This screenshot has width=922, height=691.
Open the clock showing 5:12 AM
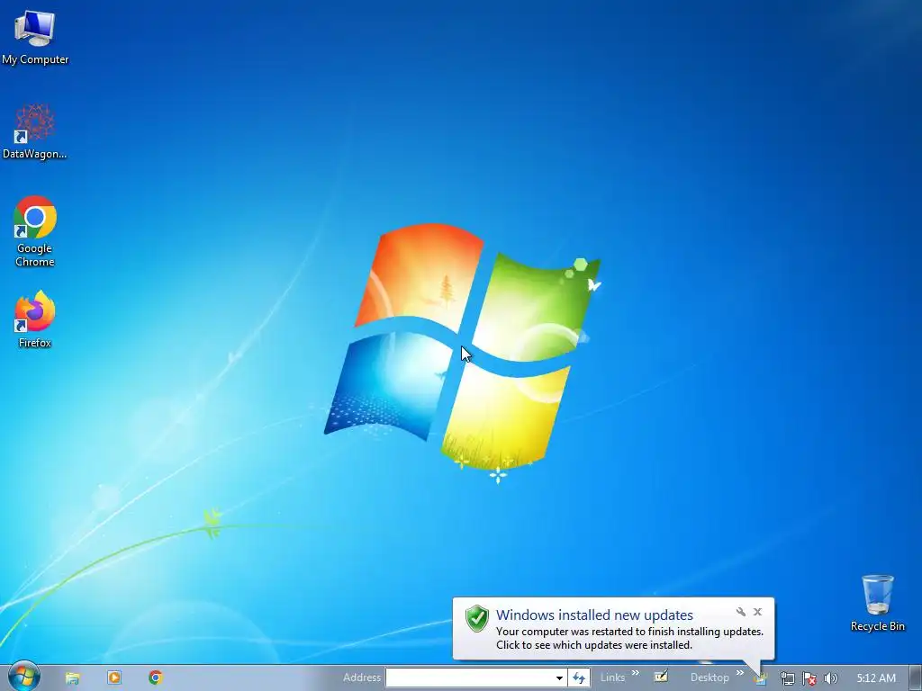click(x=876, y=678)
